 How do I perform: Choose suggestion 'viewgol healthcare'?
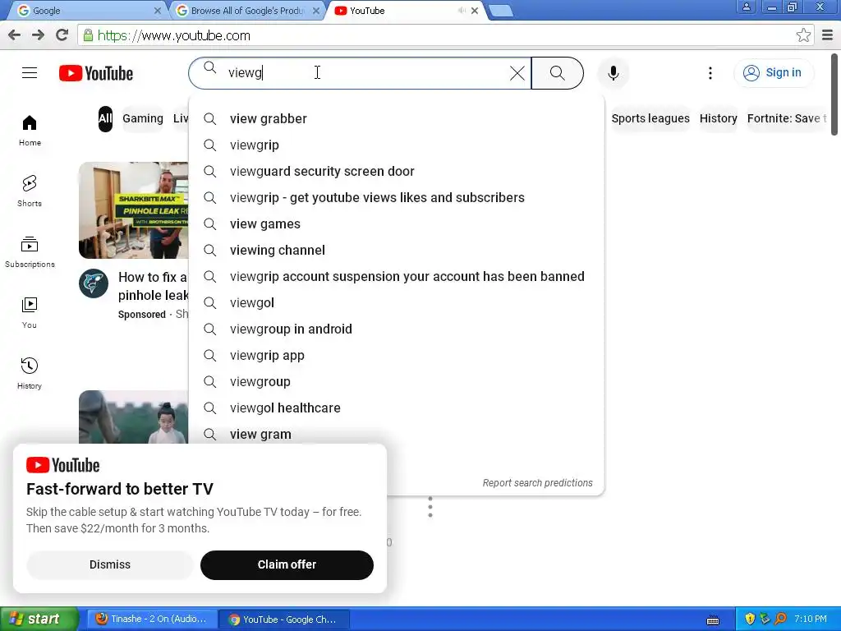[x=397, y=408]
